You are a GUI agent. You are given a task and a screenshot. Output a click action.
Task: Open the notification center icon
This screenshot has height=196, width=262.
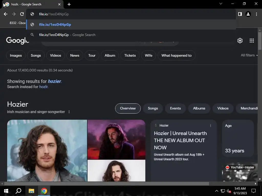254,191
